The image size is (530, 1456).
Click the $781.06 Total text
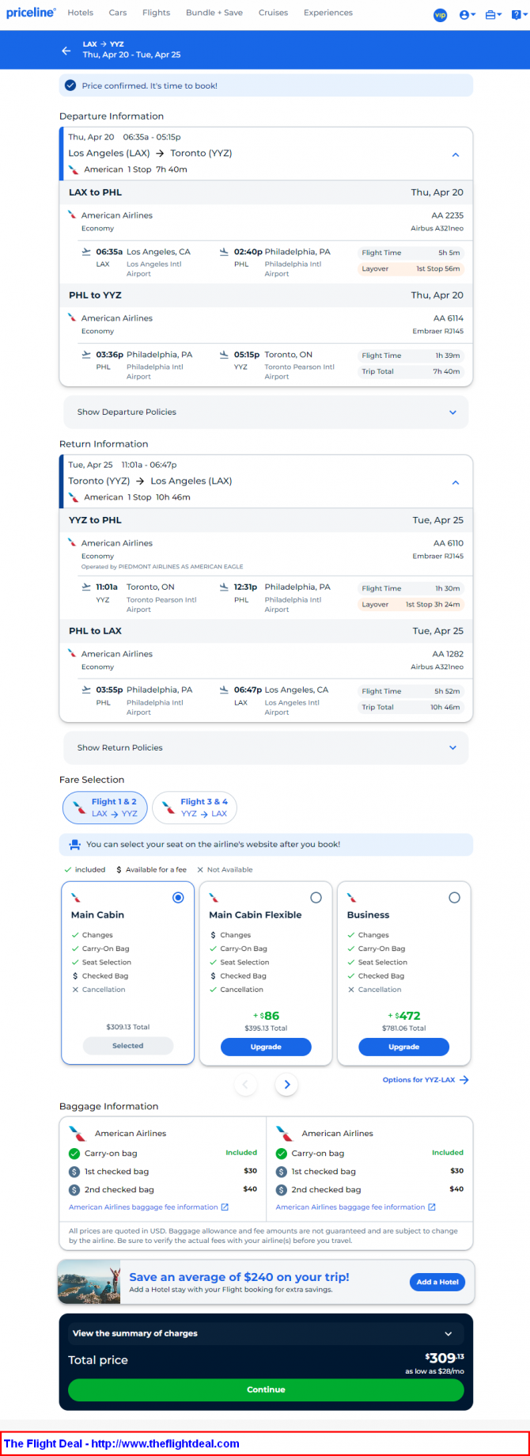click(x=403, y=1028)
